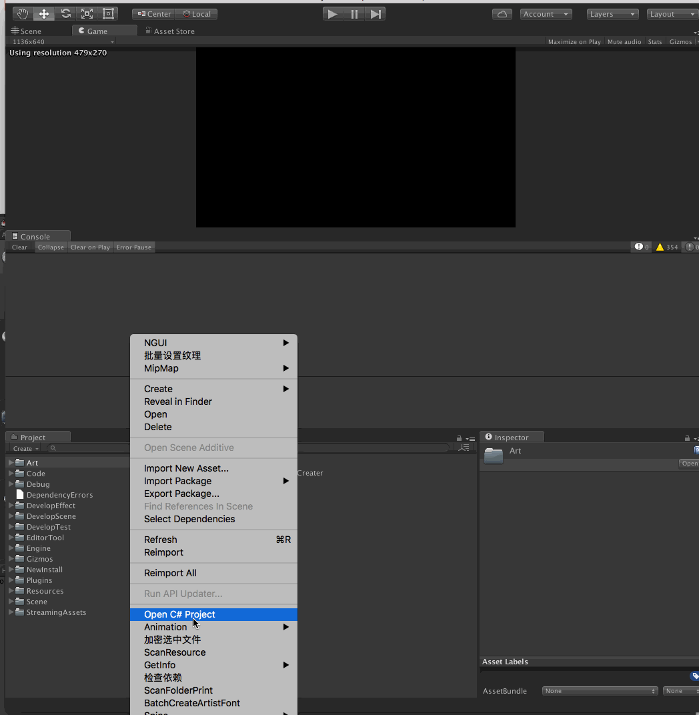Choose Open C# Project from the menu
Image resolution: width=699 pixels, height=715 pixels.
click(180, 614)
